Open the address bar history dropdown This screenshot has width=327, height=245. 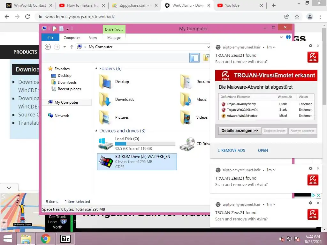coord(208,47)
